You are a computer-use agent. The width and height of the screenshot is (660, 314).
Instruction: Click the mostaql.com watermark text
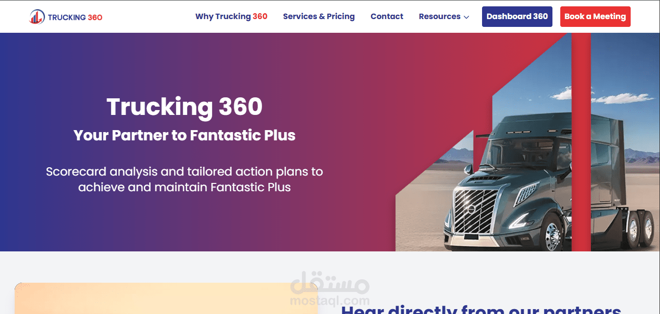330,300
